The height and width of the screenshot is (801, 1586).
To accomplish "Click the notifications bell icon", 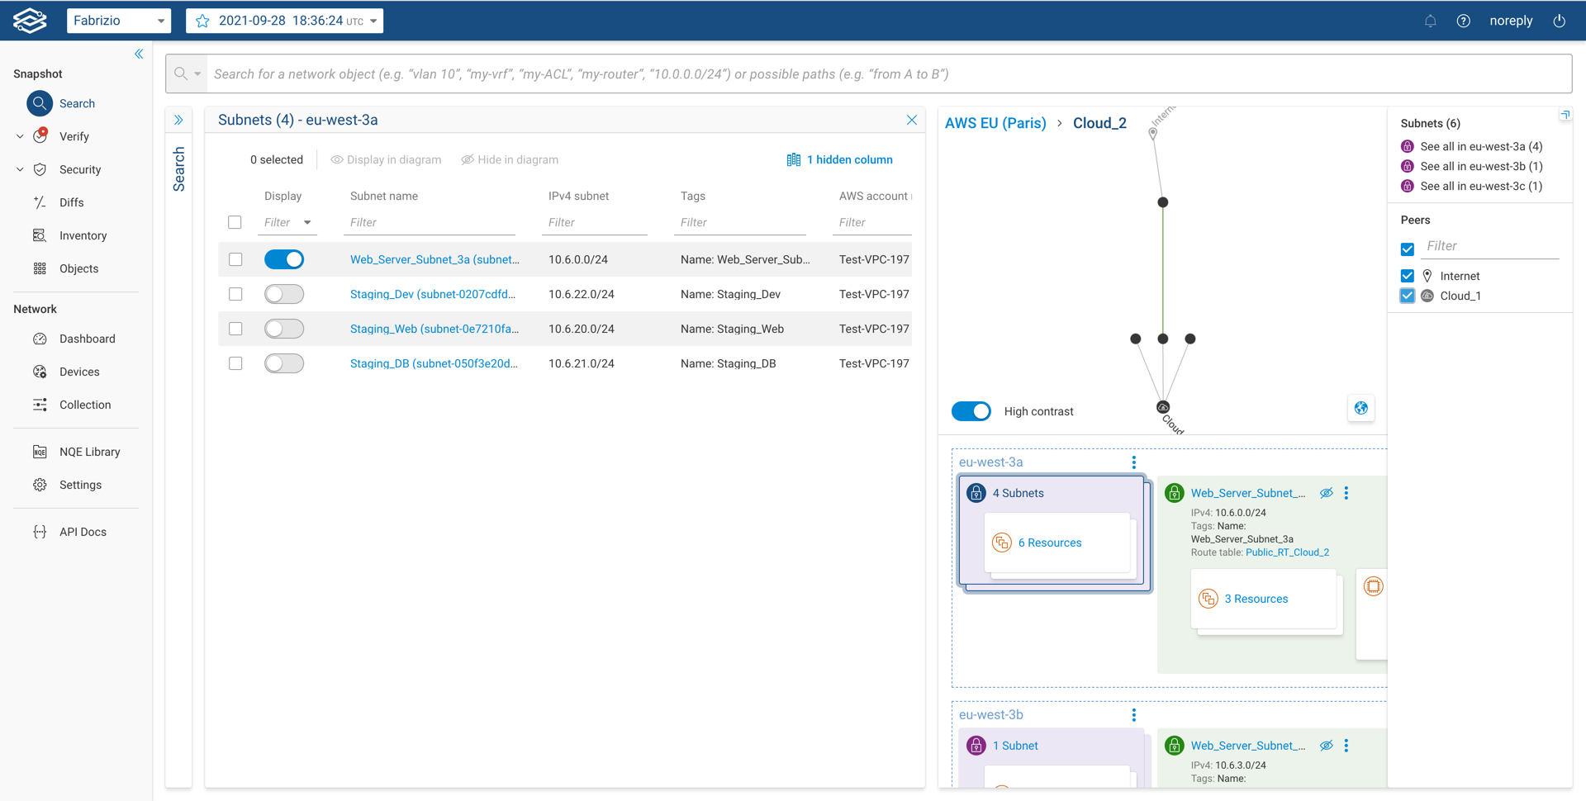I will [x=1430, y=21].
